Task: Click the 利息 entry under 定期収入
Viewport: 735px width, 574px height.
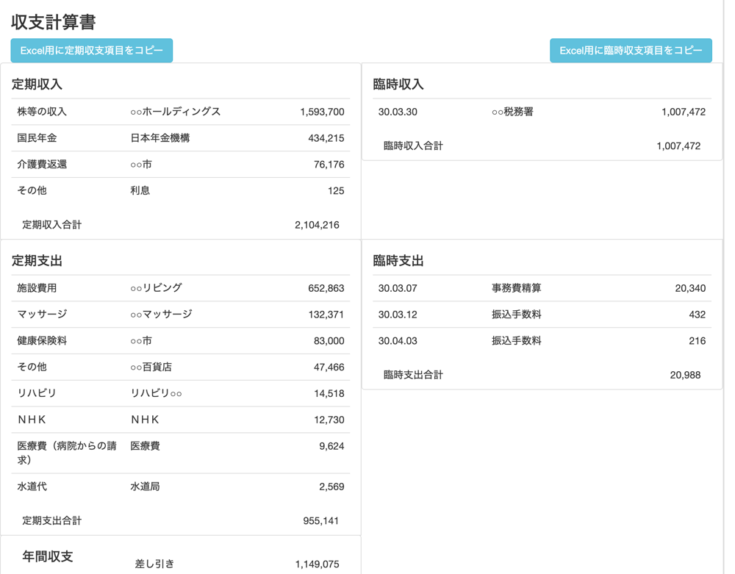Action: point(140,191)
